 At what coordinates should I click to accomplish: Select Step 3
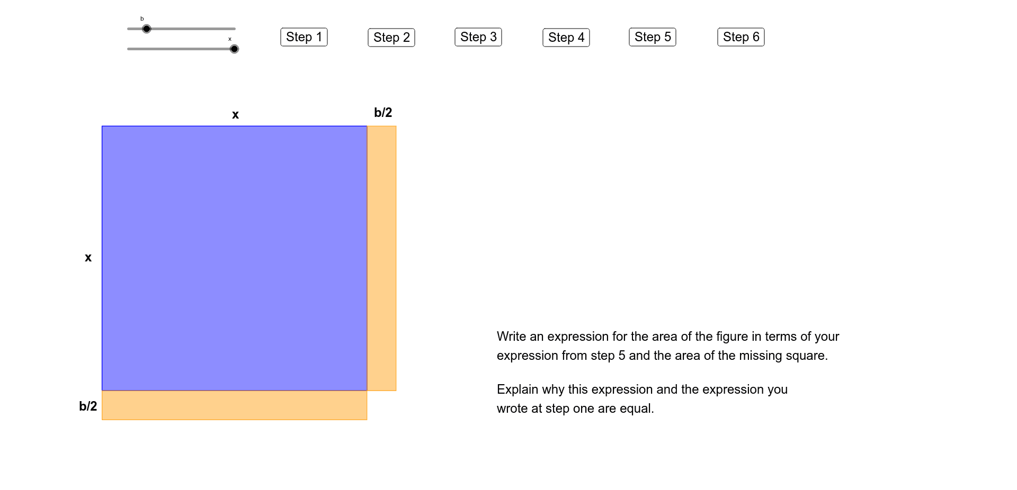coord(478,37)
